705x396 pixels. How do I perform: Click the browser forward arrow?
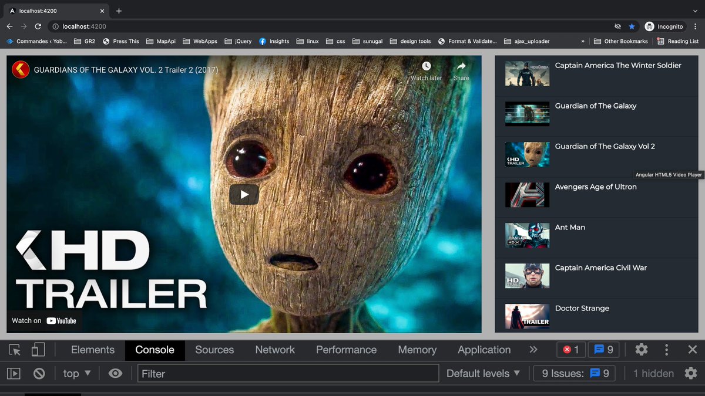23,26
